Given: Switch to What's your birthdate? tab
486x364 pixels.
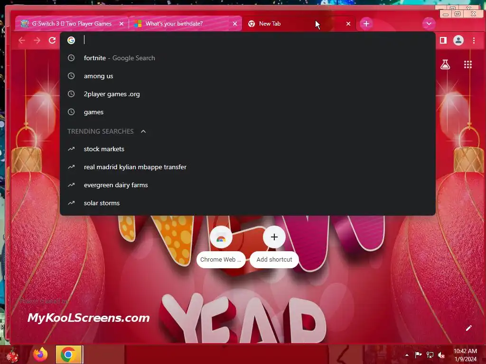Looking at the screenshot, I should pyautogui.click(x=186, y=24).
